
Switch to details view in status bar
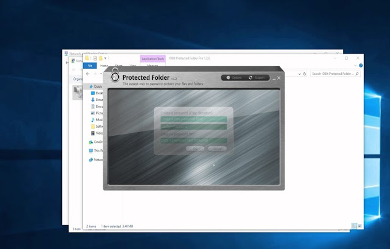pos(354,226)
